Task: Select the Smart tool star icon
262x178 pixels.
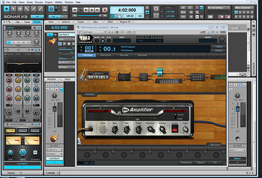Action: tap(7, 9)
